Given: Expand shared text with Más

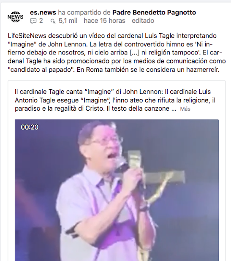Looking at the screenshot, I should [x=185, y=109].
